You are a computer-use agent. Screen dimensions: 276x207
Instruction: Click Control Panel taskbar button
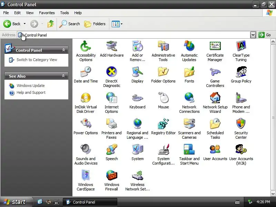[90, 202]
